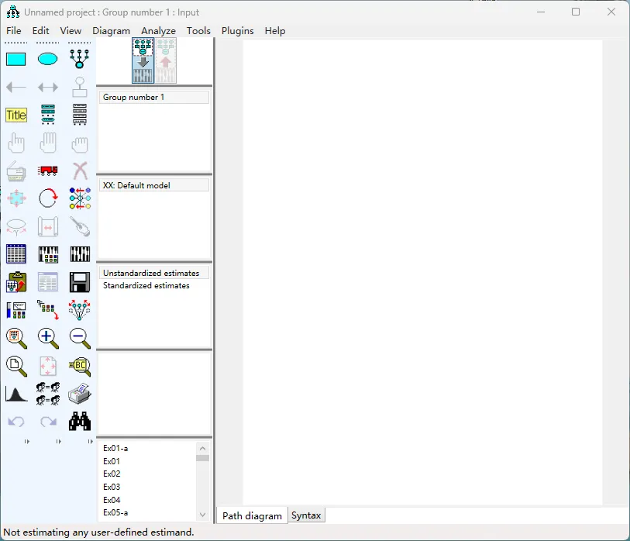Select Group number 1 in groups panel
630x541 pixels.
coord(154,97)
